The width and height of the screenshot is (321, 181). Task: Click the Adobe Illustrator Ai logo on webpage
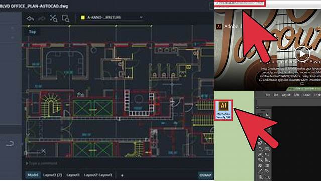click(x=219, y=26)
